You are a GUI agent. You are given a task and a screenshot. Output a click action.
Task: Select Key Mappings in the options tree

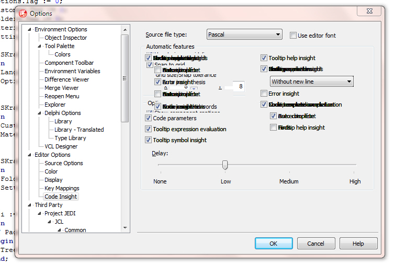pos(62,188)
